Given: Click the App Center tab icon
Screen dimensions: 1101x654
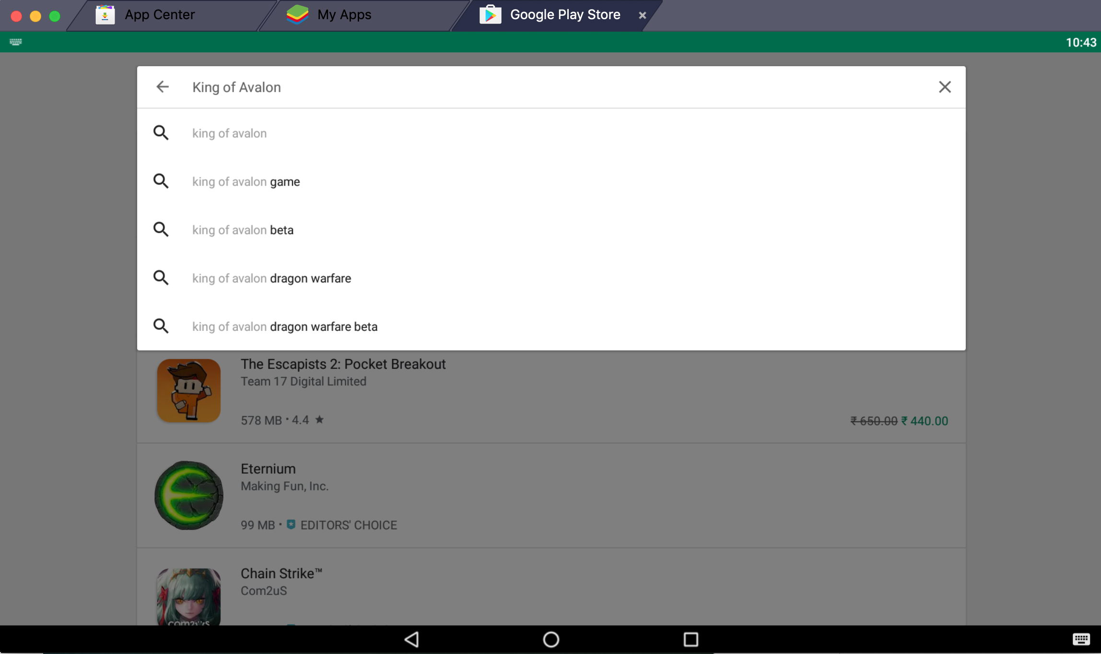Looking at the screenshot, I should coord(105,15).
